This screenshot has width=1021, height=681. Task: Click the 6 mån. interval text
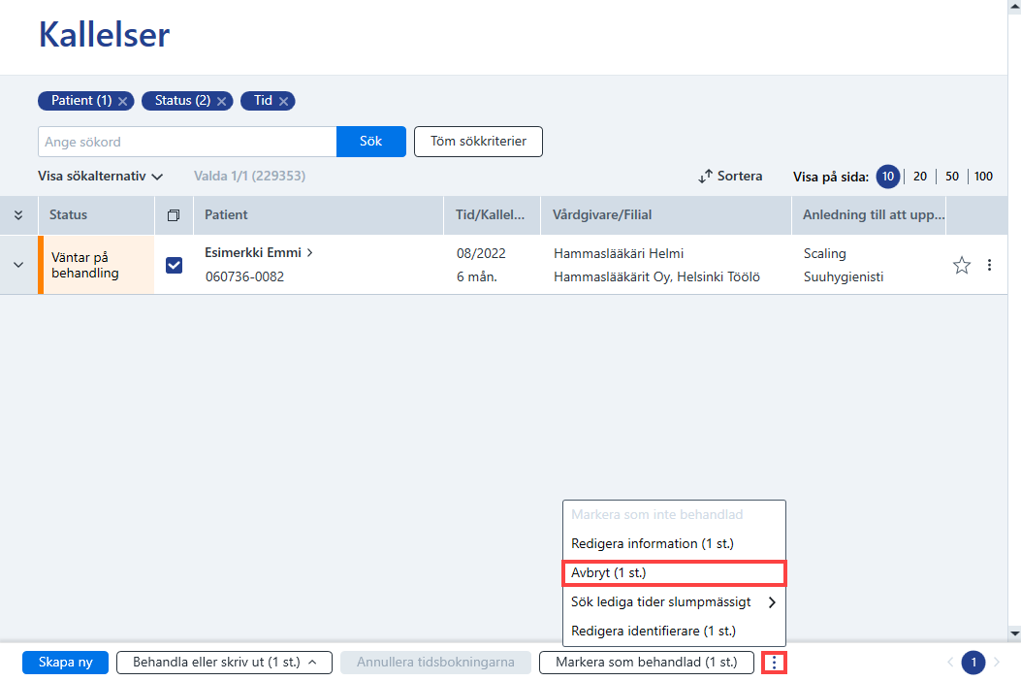tap(477, 277)
